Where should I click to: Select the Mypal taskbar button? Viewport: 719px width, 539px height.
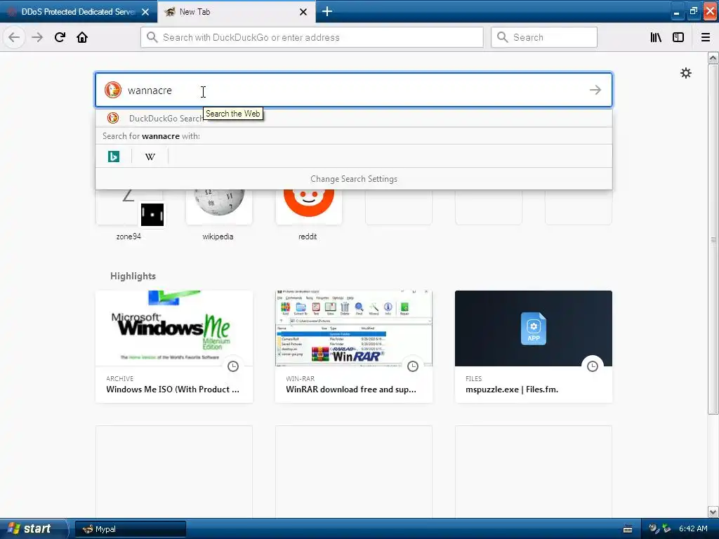pyautogui.click(x=130, y=529)
